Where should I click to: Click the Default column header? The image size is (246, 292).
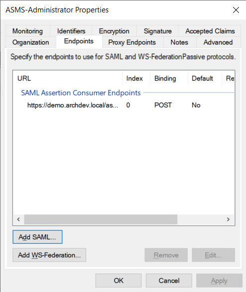click(205, 79)
